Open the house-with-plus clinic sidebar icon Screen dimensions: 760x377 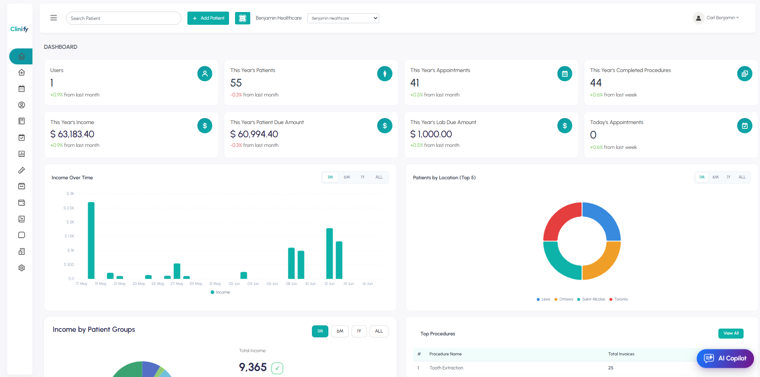[x=22, y=72]
